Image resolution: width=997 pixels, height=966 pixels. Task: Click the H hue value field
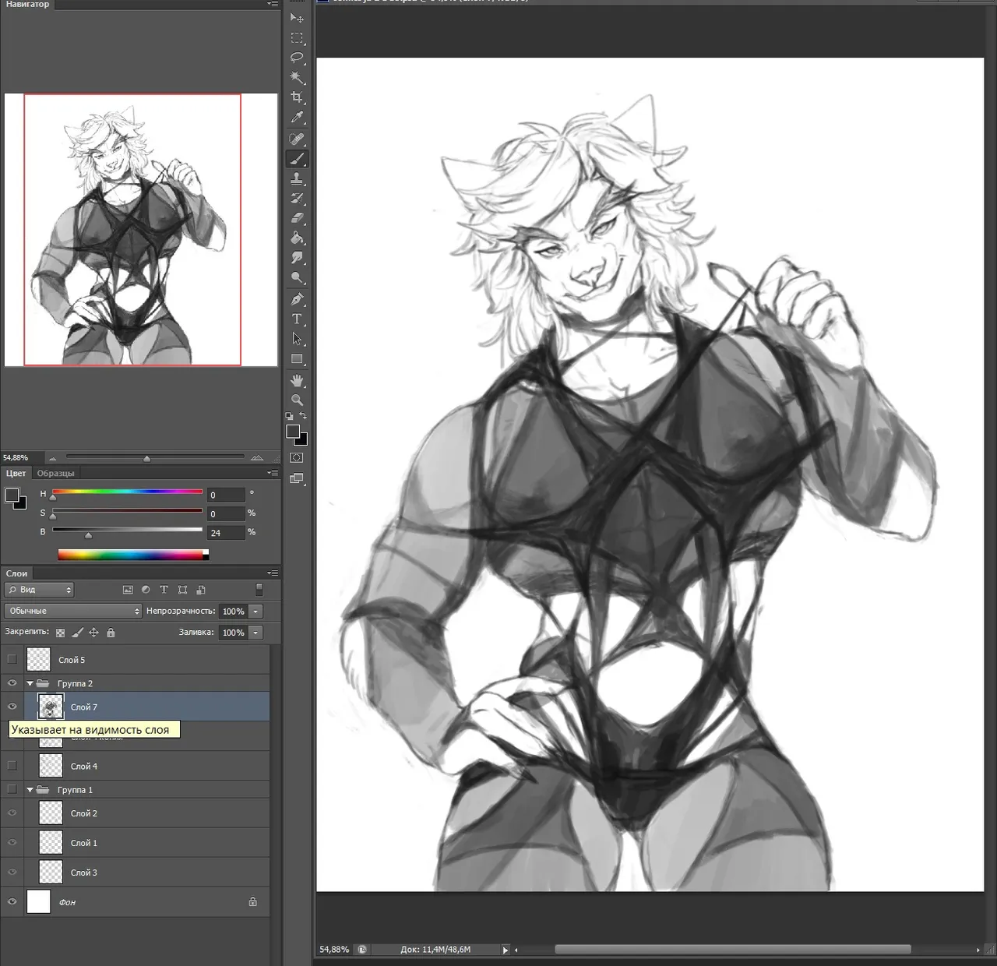coord(226,495)
